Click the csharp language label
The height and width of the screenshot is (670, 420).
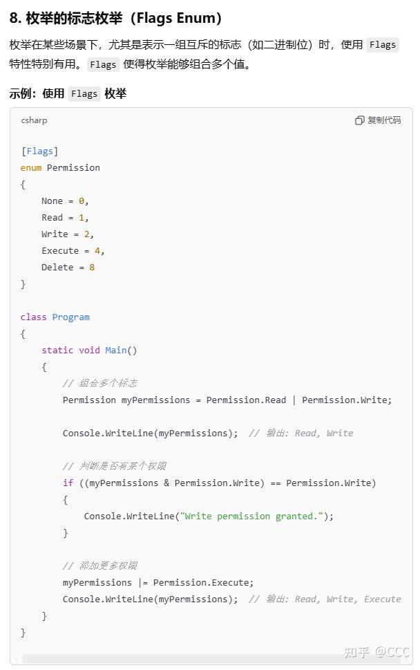pos(34,120)
